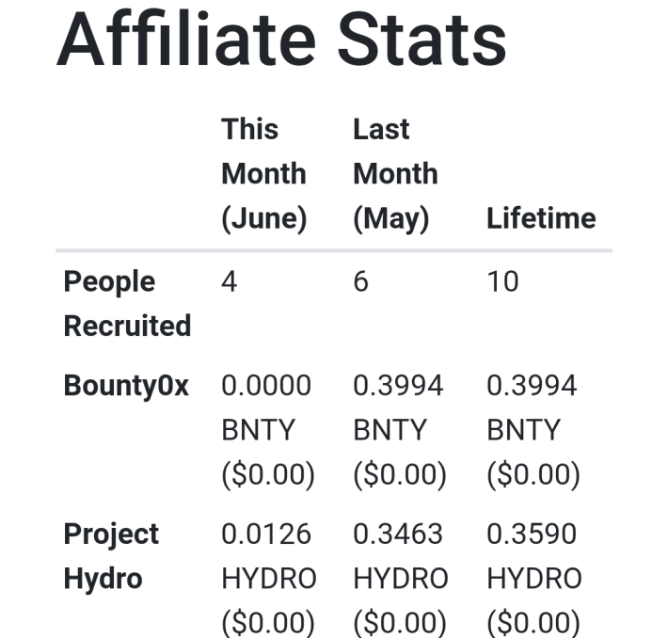Click the Lifetime column header
The height and width of the screenshot is (638, 668).
pyautogui.click(x=541, y=218)
